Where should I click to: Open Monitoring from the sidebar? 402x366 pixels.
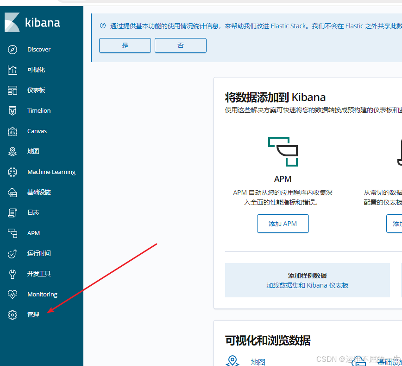point(42,295)
